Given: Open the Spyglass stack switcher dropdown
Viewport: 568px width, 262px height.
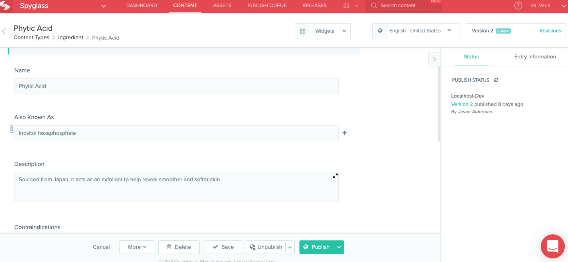Looking at the screenshot, I should point(104,6).
